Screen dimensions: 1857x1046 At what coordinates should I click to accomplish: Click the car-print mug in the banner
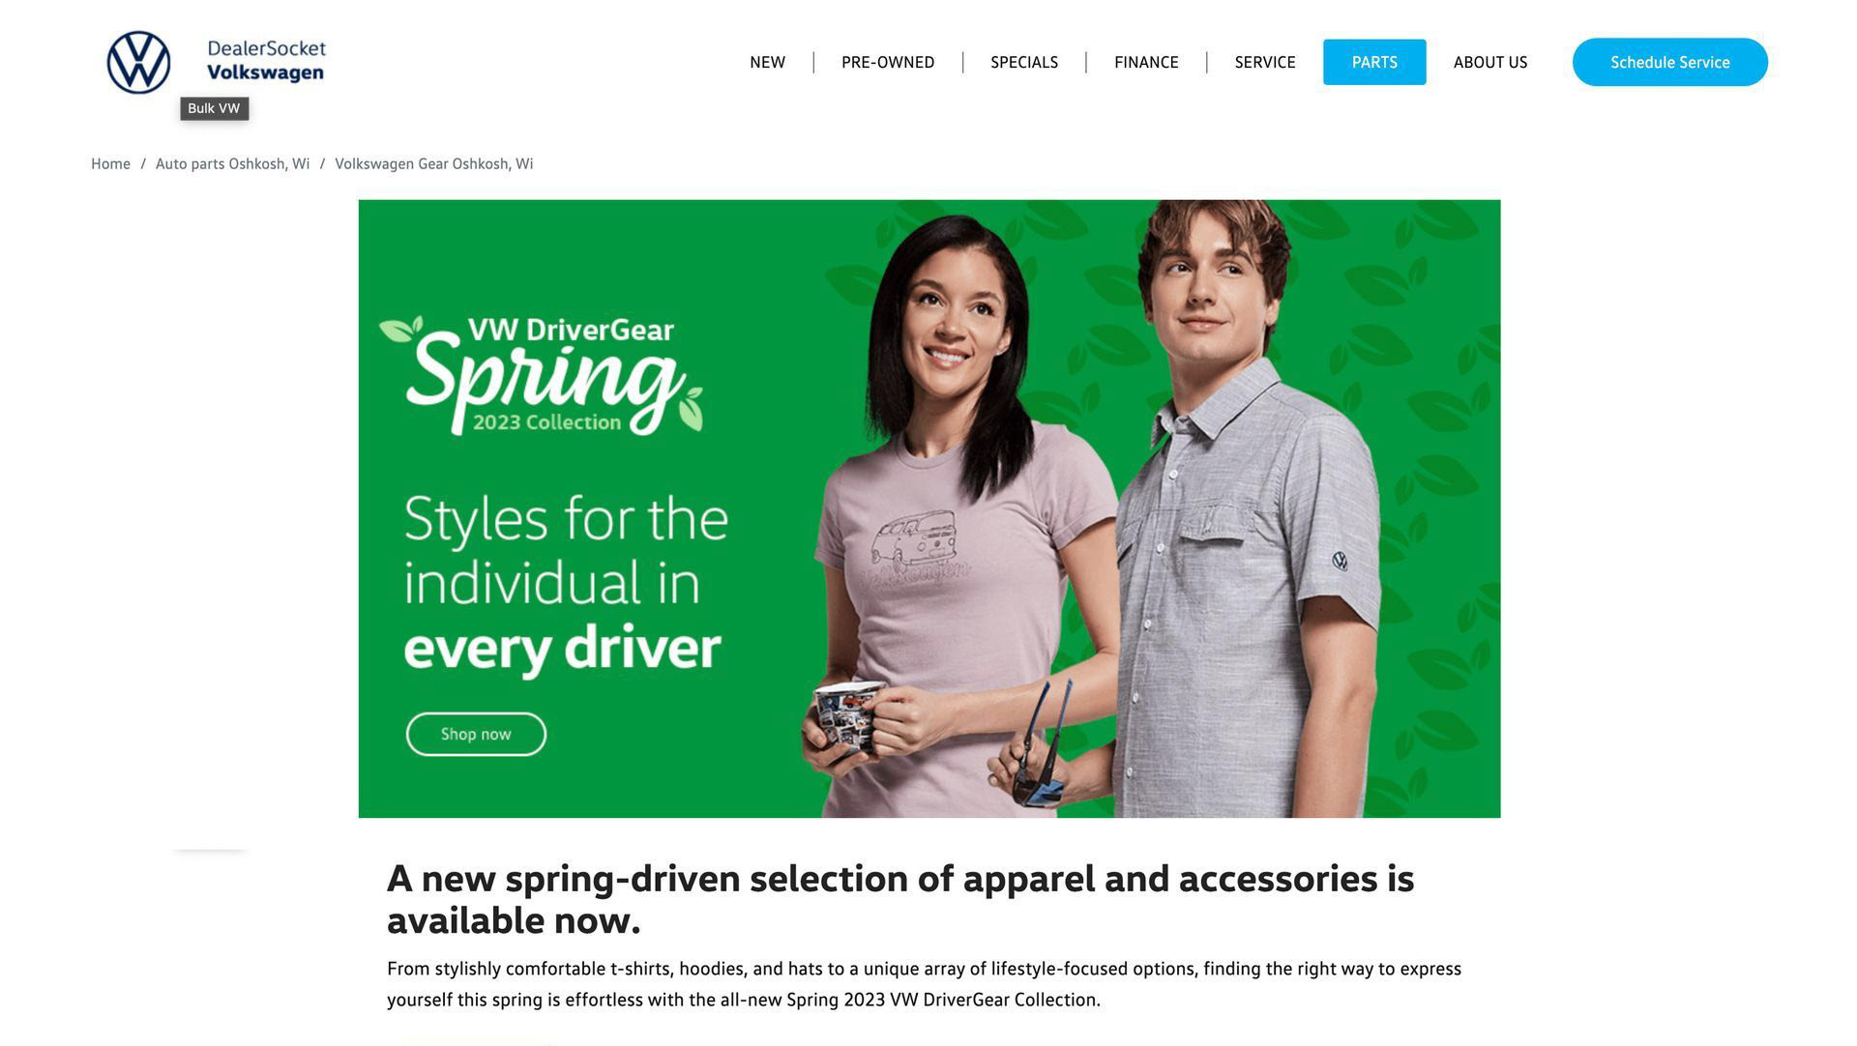tap(845, 718)
